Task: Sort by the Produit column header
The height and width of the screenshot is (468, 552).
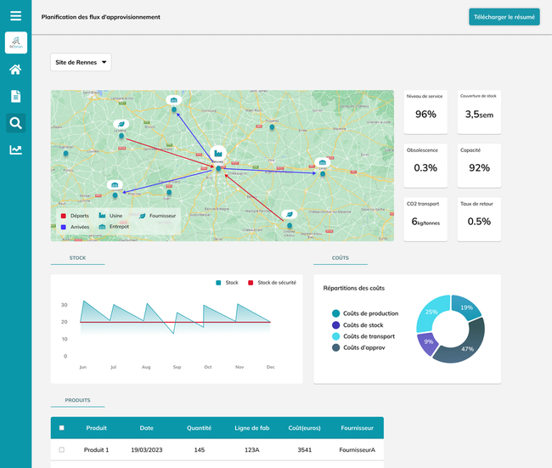Action: pos(96,428)
